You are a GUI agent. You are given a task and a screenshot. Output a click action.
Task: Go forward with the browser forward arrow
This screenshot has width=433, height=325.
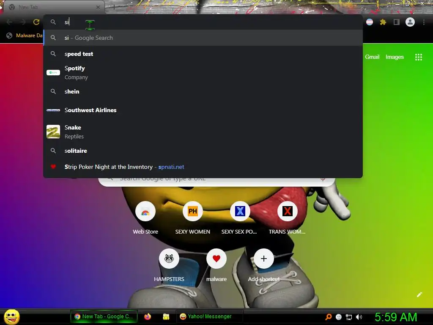point(23,22)
